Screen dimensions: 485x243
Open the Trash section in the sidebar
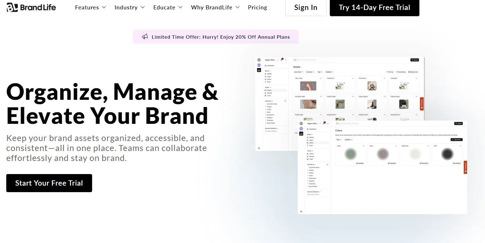269,96
